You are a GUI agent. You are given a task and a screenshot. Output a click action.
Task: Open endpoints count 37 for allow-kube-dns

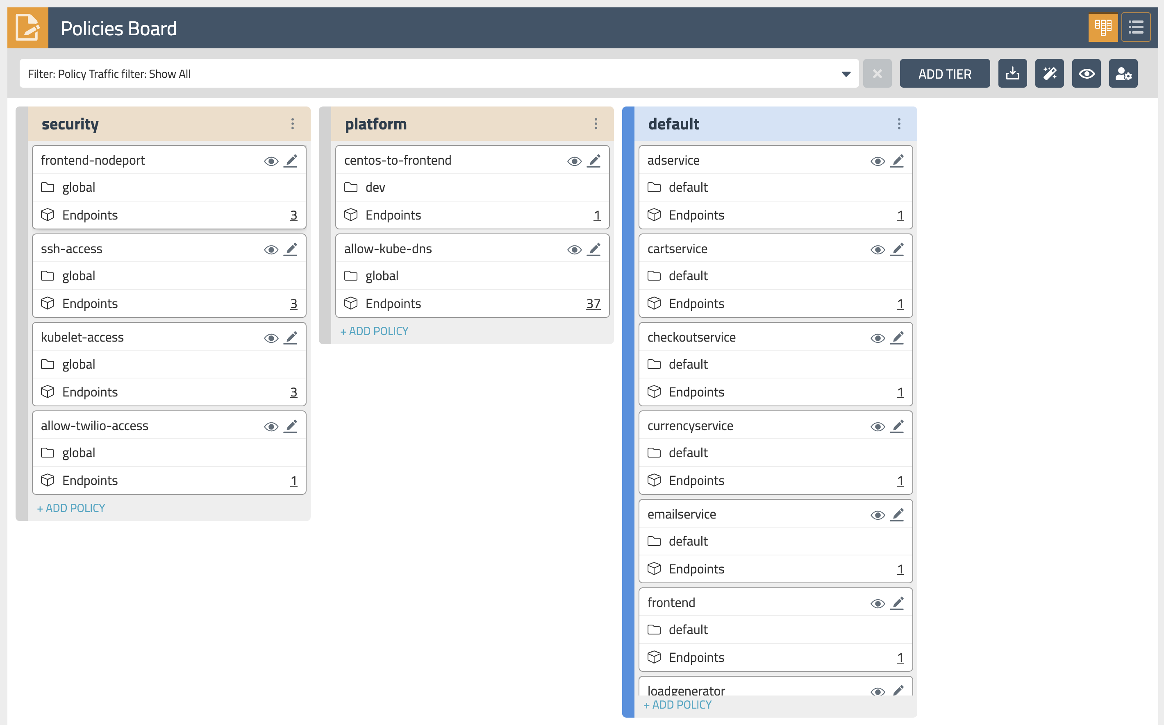tap(593, 304)
